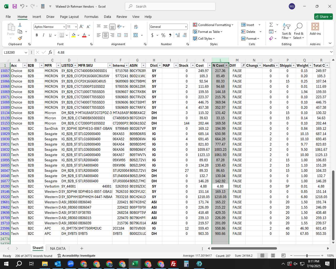Decrease font size with the smaller A icon

click(88, 27)
